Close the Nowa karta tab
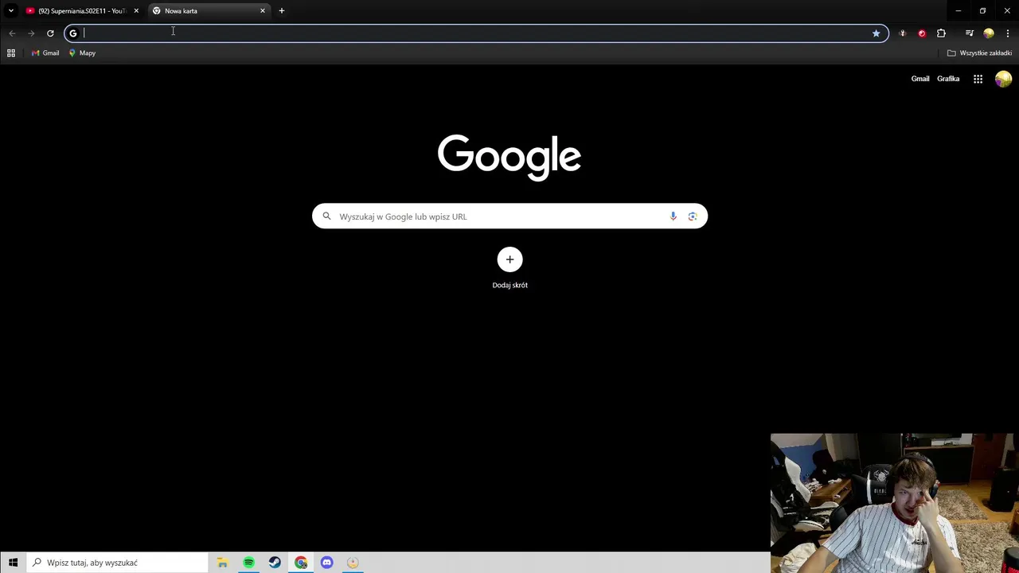 click(x=263, y=11)
